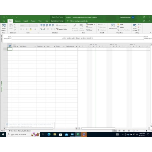Click the Windows Start button
The width and height of the screenshot is (152, 152).
pyautogui.click(x=3, y=135)
